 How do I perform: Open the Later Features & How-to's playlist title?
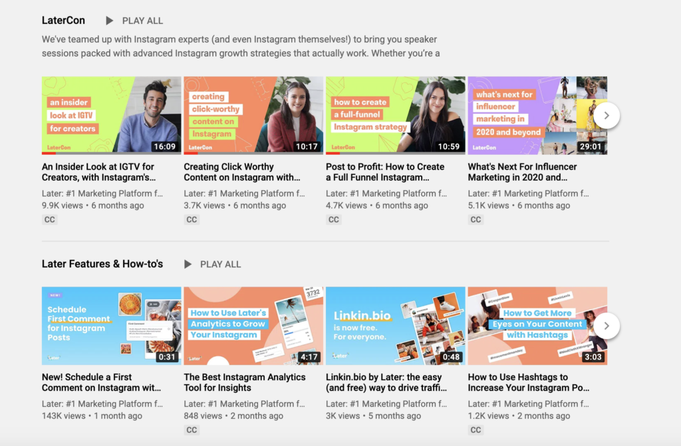(x=102, y=264)
